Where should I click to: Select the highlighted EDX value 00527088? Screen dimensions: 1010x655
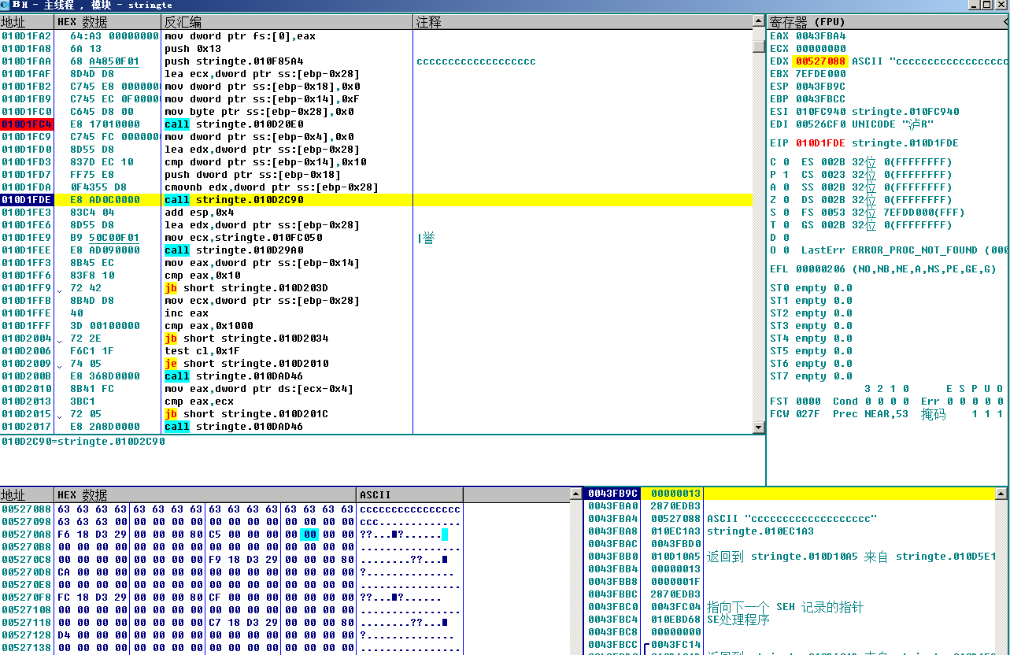click(x=820, y=61)
